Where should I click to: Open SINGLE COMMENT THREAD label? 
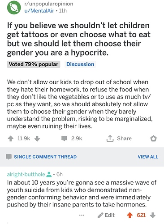(45, 157)
